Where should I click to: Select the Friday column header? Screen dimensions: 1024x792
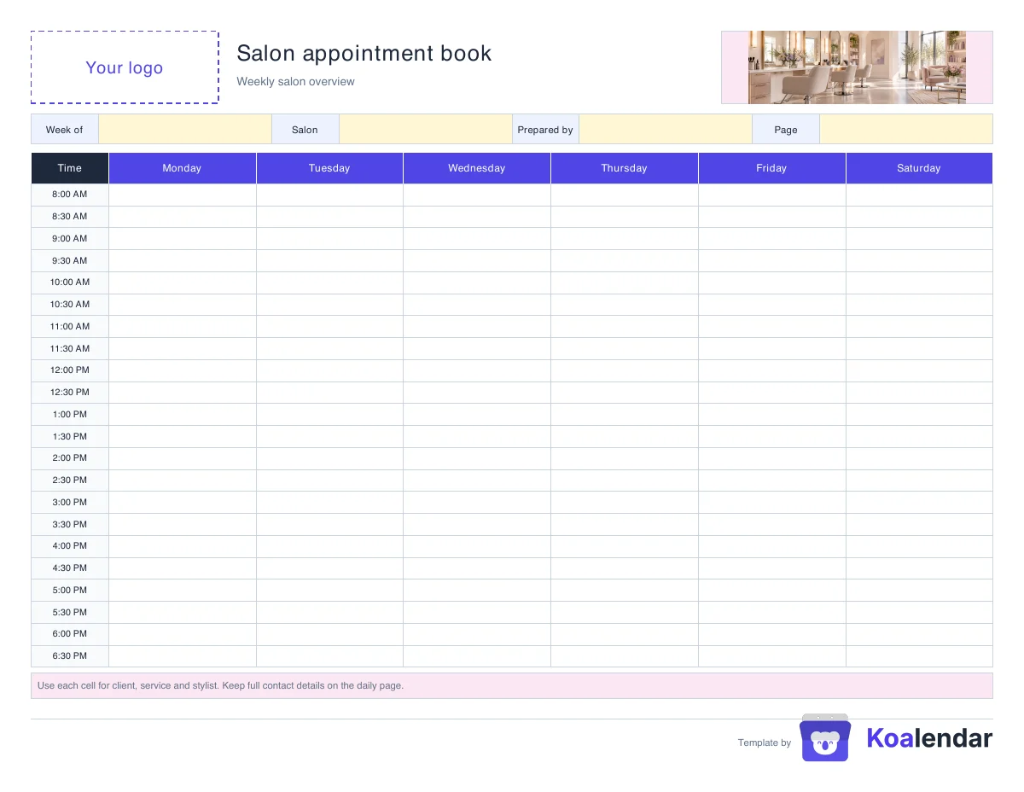(x=771, y=168)
